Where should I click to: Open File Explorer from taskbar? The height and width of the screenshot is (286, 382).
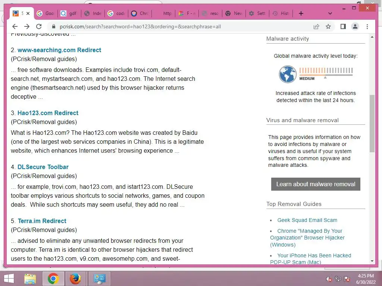(30, 279)
